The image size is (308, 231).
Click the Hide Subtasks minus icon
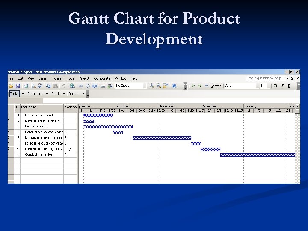[207, 86]
